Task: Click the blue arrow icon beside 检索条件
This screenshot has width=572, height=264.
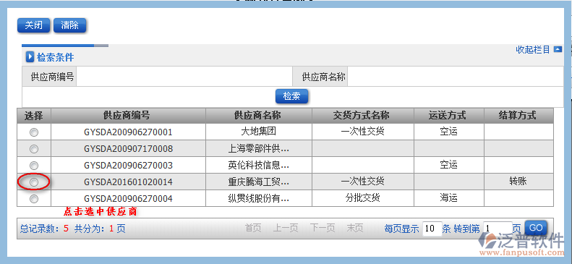Action: pyautogui.click(x=30, y=57)
